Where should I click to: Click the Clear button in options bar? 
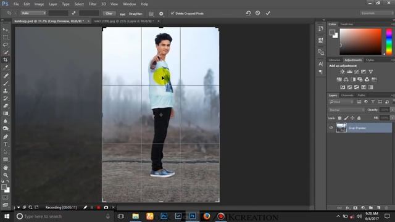click(109, 14)
